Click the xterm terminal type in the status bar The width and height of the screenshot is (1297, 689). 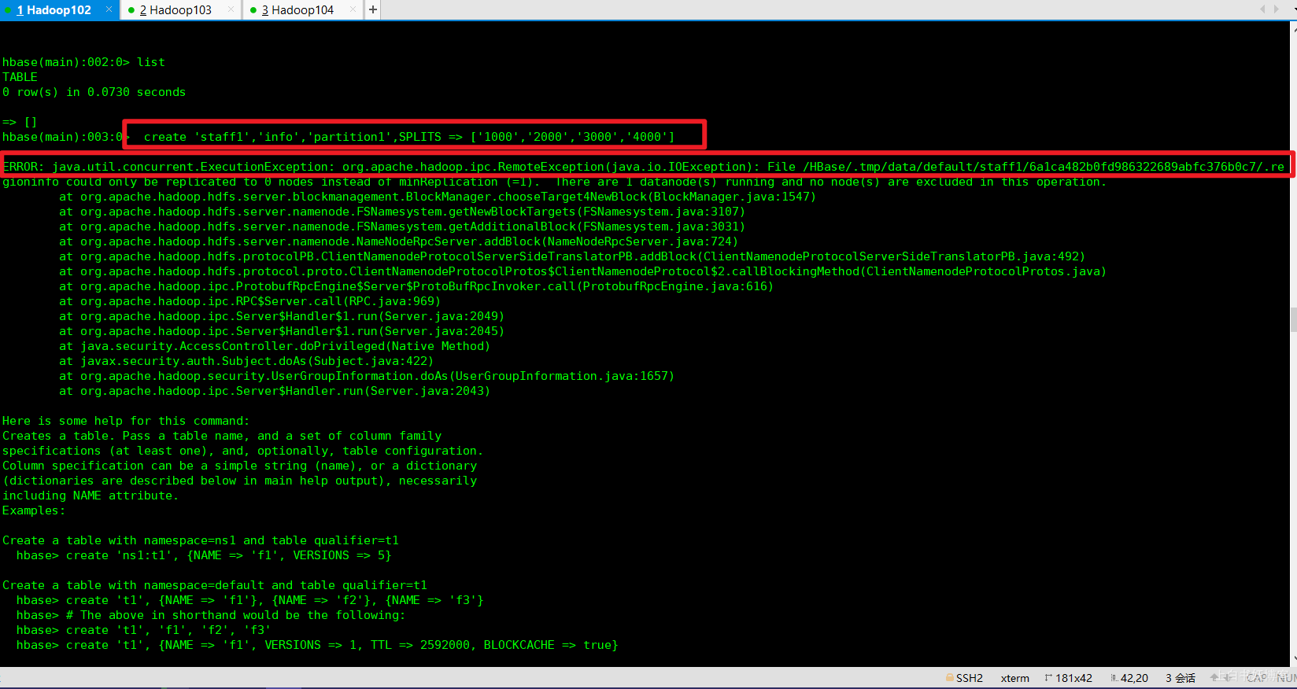tap(1014, 678)
